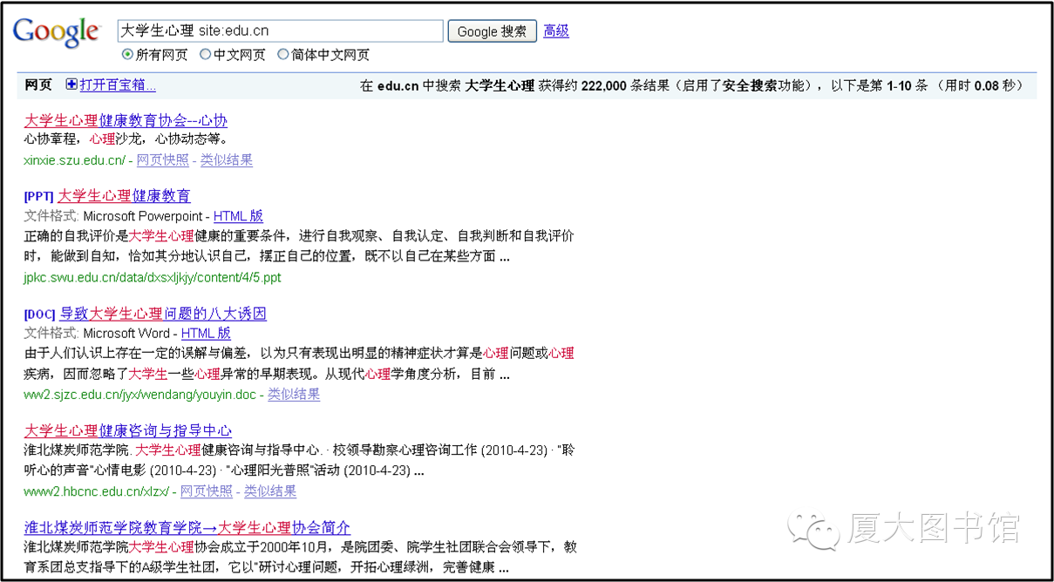Screen dimensions: 1054x582
Task: Select the 中文网页 radio button
Action: 205,54
